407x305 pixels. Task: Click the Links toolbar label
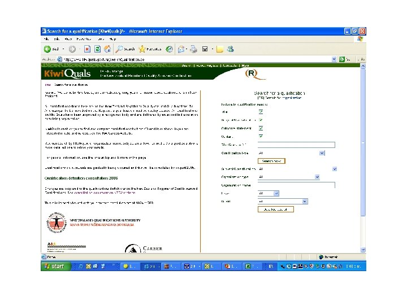coord(362,59)
